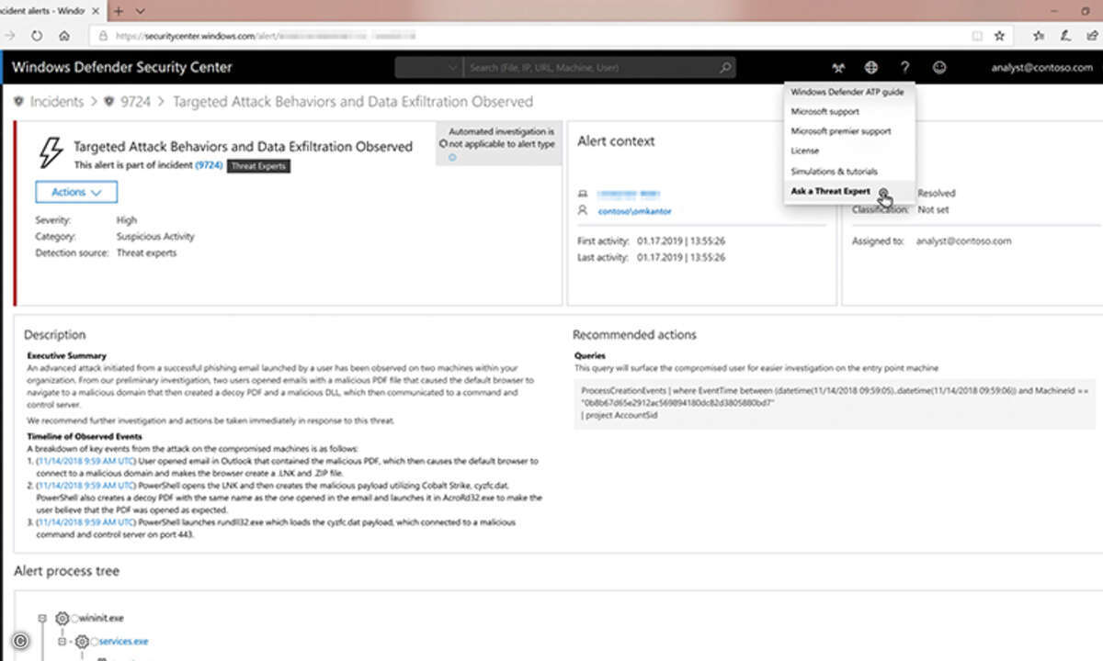The width and height of the screenshot is (1103, 661).
Task: Open the contoso\pmkantor user link
Action: point(634,211)
